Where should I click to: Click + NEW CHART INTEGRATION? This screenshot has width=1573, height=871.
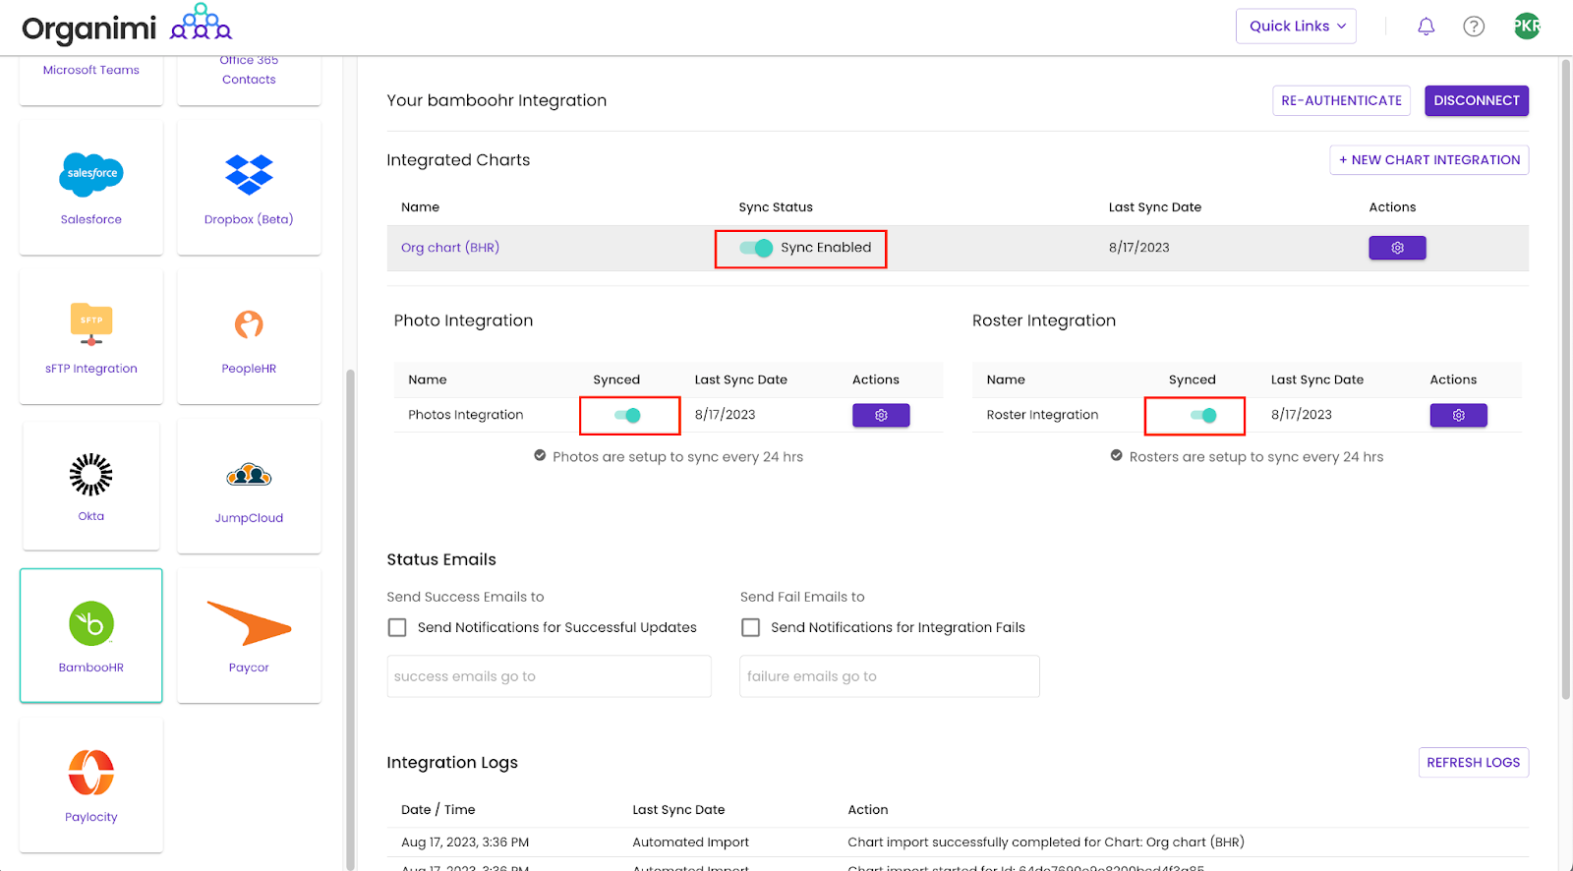pyautogui.click(x=1428, y=160)
